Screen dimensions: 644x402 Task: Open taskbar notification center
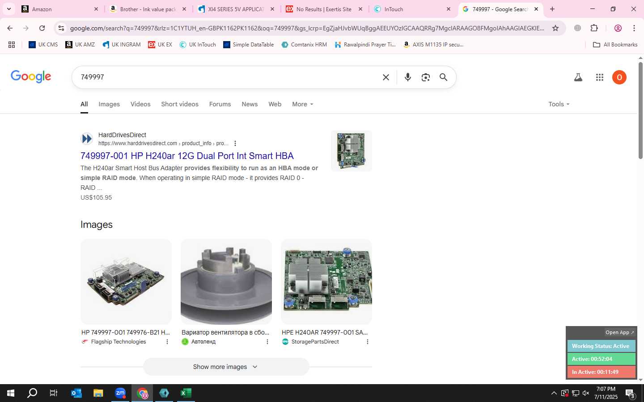tap(630, 394)
